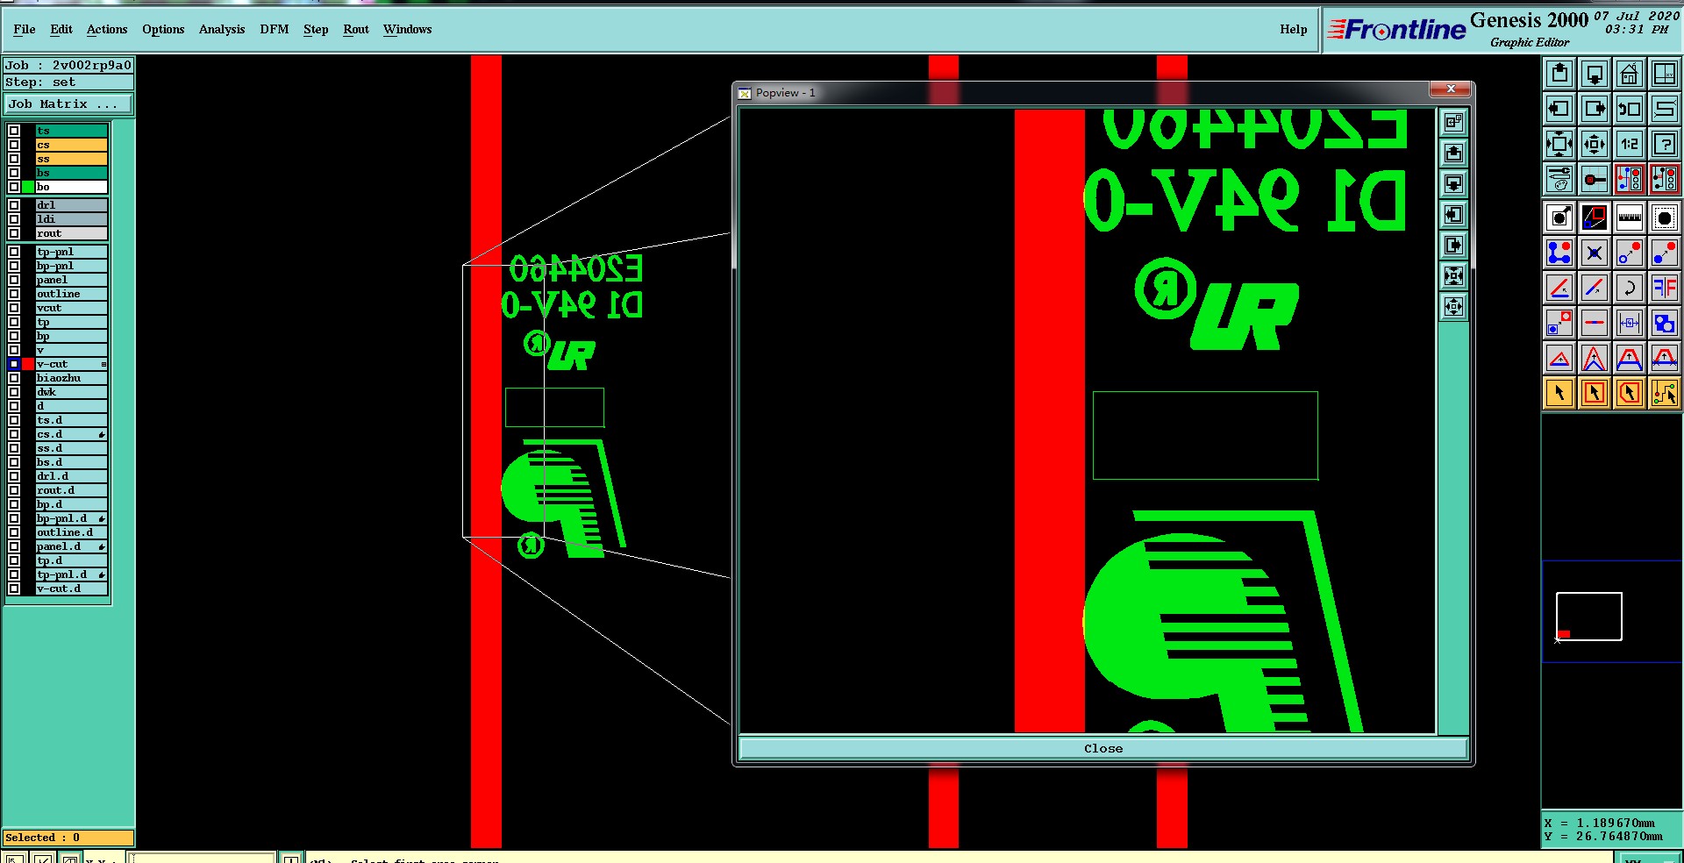Toggle display checkbox for v-cut layer
Image resolution: width=1684 pixels, height=863 pixels.
tap(14, 364)
